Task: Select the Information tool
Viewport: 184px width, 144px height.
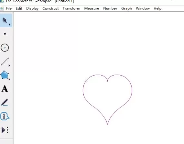Action: (x=5, y=116)
